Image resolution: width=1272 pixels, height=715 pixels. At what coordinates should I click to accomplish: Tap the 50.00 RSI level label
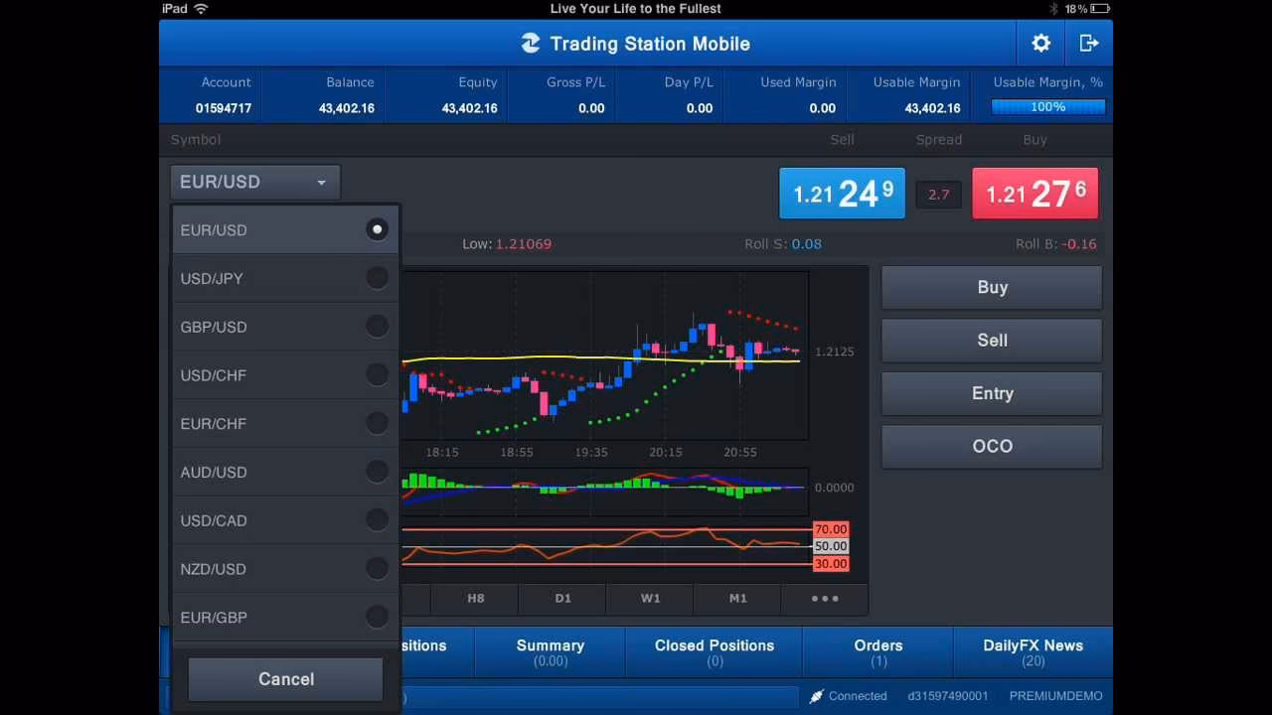831,546
